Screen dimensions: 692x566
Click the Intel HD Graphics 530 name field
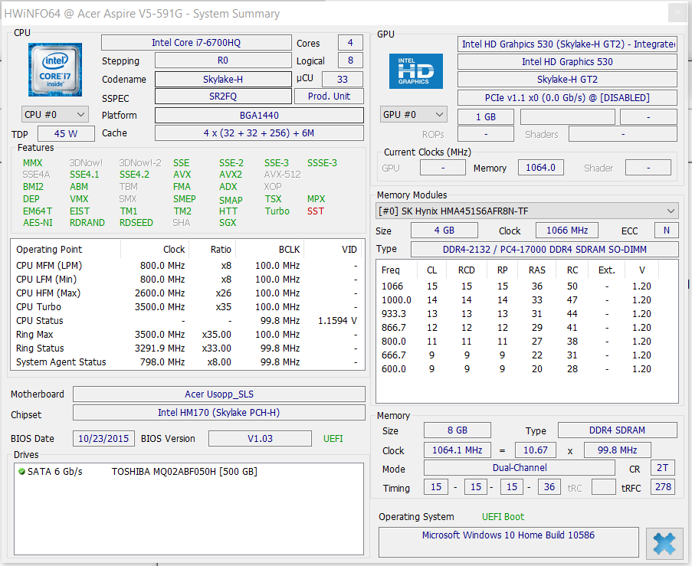pyautogui.click(x=567, y=62)
